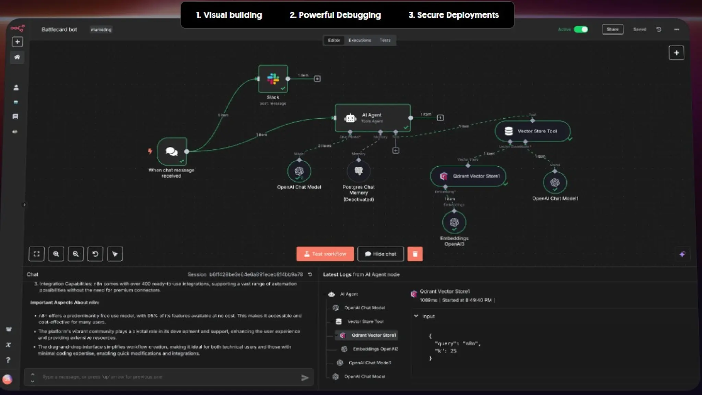Viewport: 702px width, 395px height.
Task: Open the three-dot more options menu
Action: click(677, 29)
